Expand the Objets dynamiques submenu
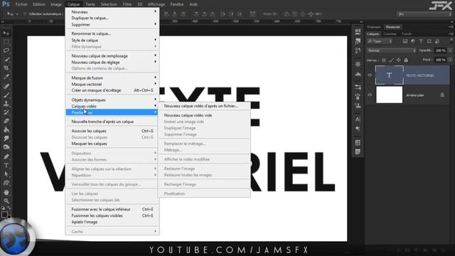Viewport: 455px width, 256px height. (x=112, y=100)
